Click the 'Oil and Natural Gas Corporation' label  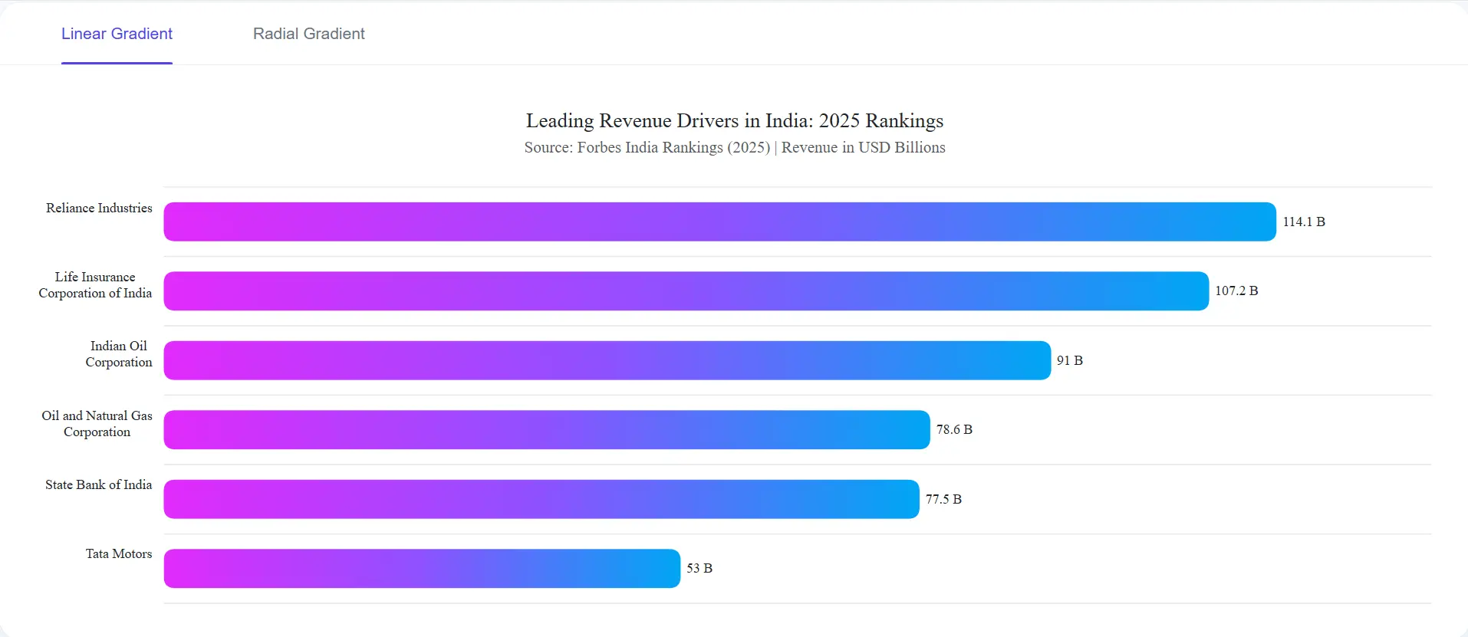pyautogui.click(x=97, y=424)
